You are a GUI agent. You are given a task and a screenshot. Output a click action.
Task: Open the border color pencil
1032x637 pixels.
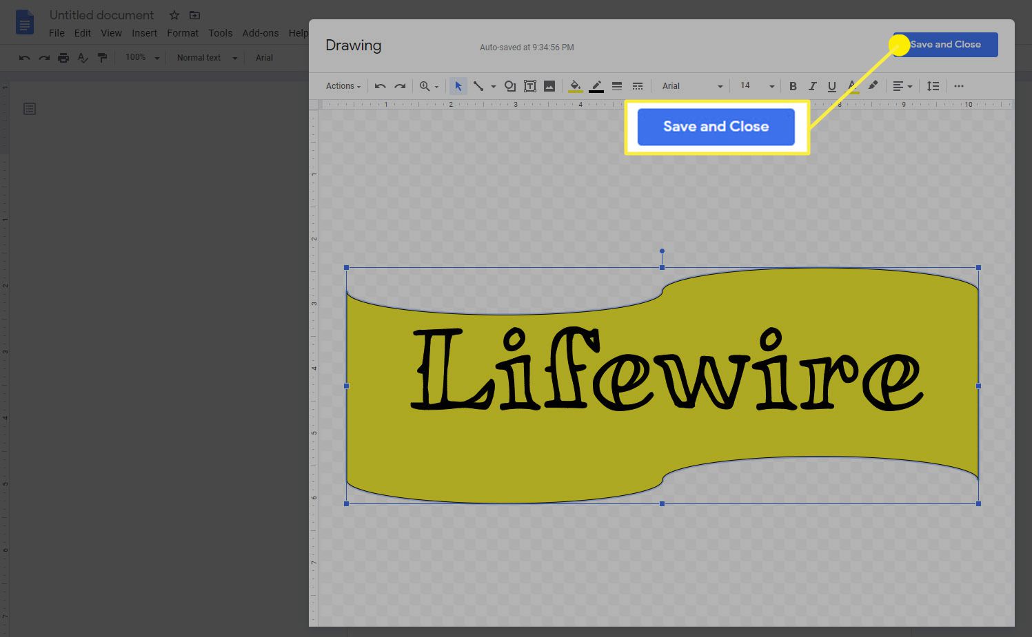coord(596,86)
